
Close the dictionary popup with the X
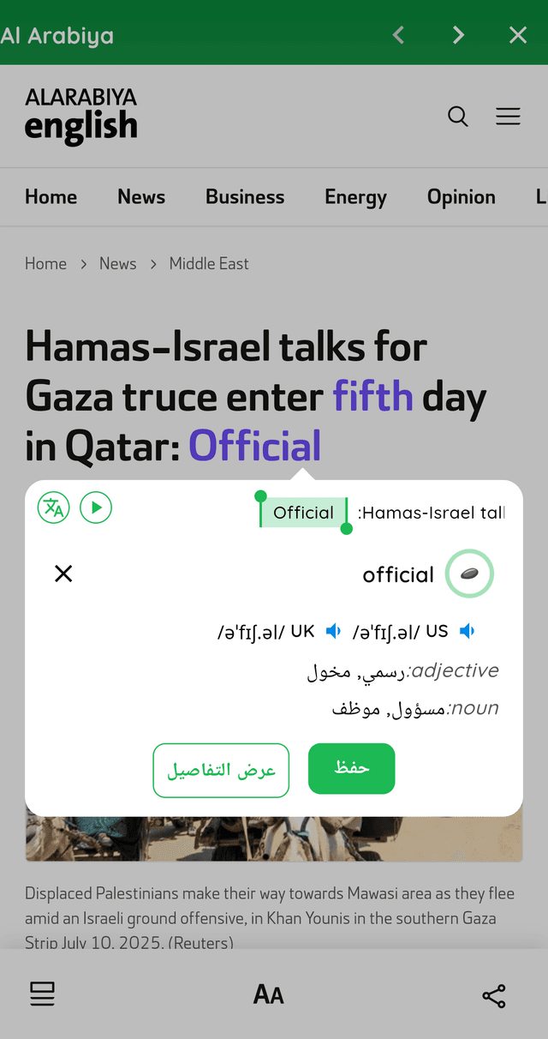(63, 574)
